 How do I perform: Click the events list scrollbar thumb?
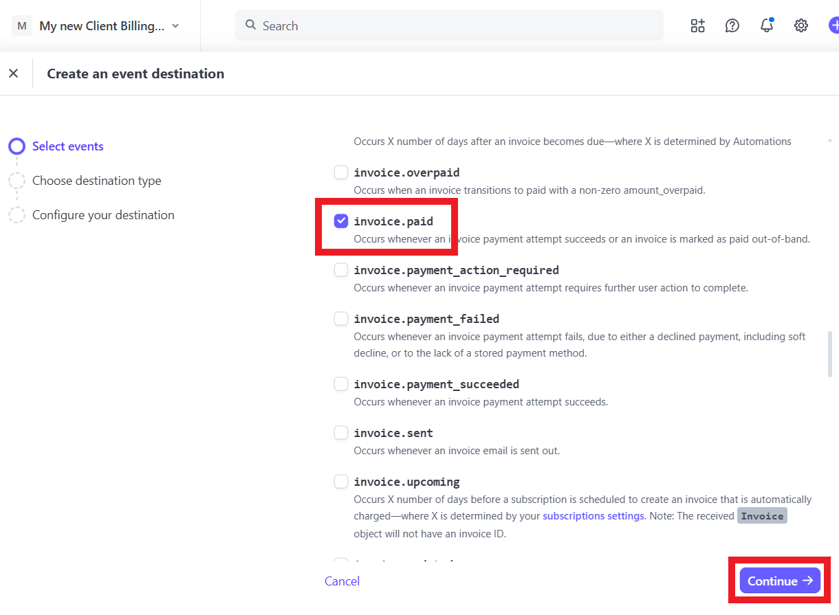click(x=830, y=353)
